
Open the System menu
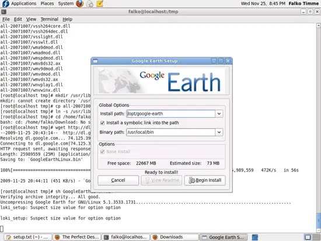click(66, 4)
